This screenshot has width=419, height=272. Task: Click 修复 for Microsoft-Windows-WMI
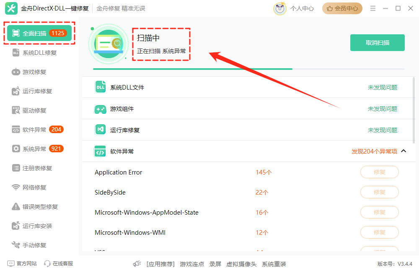[x=380, y=232]
